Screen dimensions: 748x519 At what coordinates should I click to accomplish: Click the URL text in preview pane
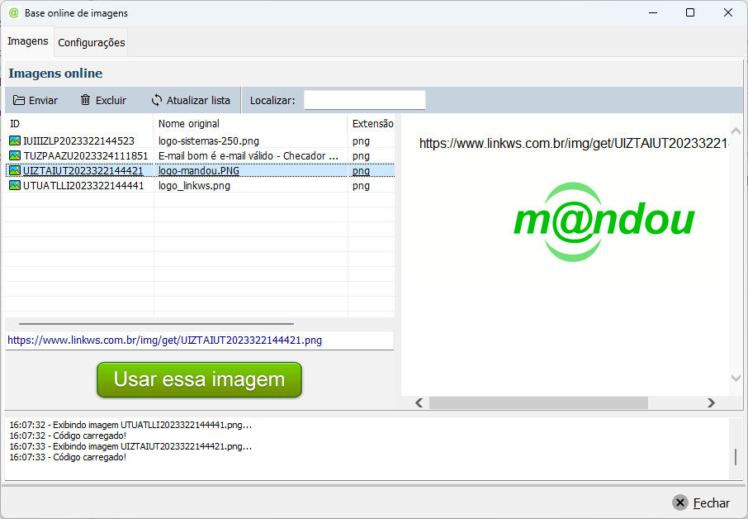pyautogui.click(x=574, y=143)
